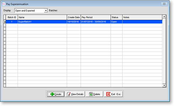Click the Name column header
This screenshot has height=106, width=174.
[42, 17]
